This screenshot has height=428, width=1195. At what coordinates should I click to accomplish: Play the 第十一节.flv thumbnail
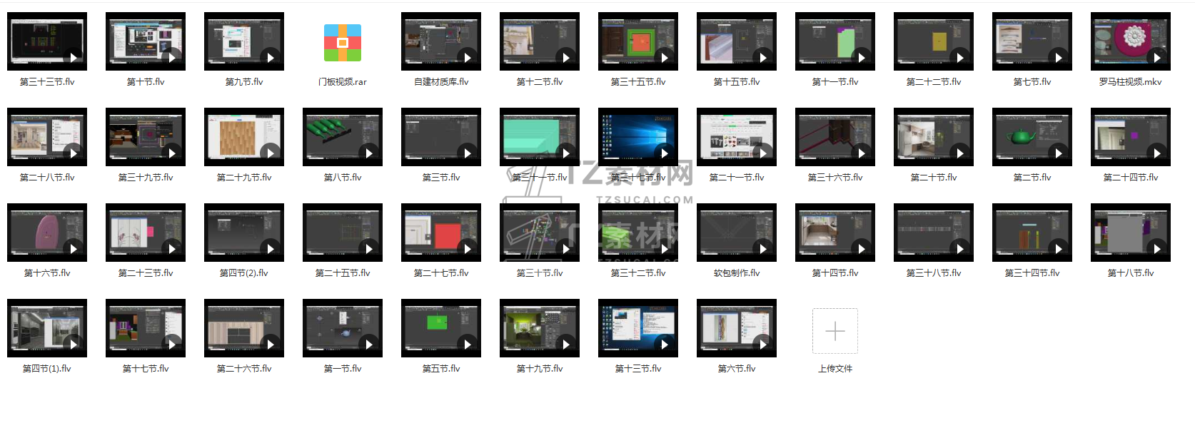(x=835, y=41)
